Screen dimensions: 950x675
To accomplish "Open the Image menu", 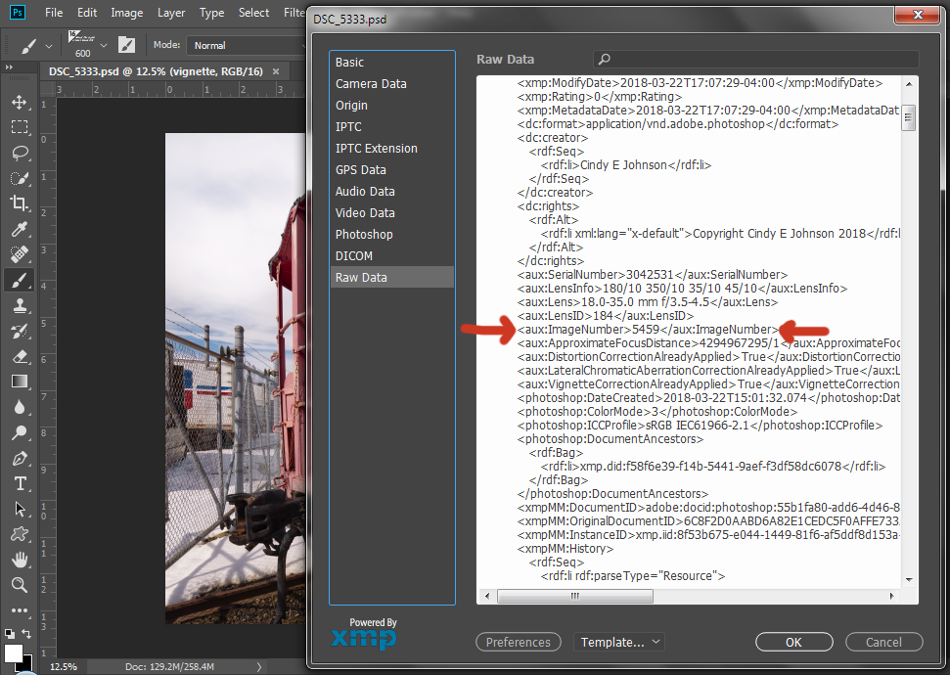I will (x=127, y=13).
